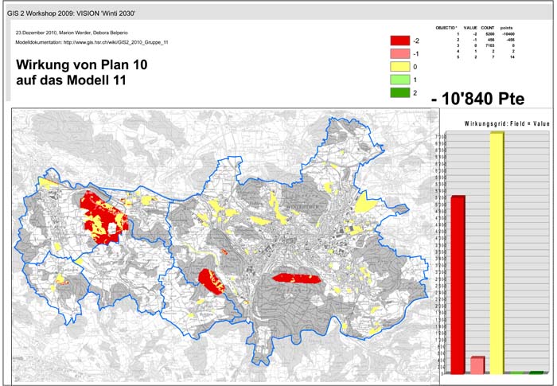Click the short pink chart bar
557x386 pixels.
[477, 365]
